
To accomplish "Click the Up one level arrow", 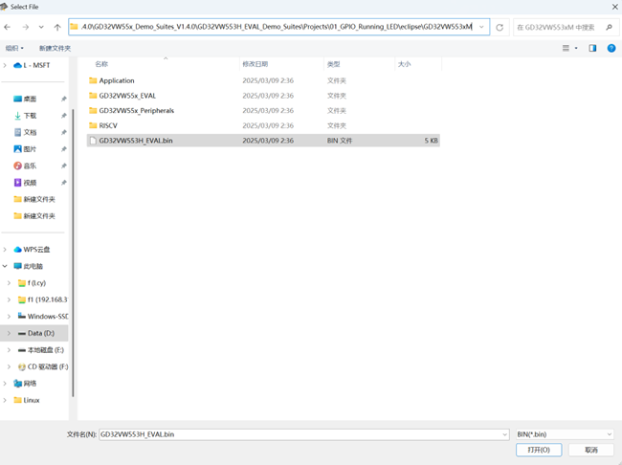I will click(x=57, y=27).
